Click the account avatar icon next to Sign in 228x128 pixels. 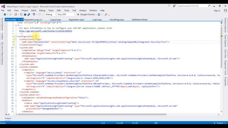coord(226,11)
